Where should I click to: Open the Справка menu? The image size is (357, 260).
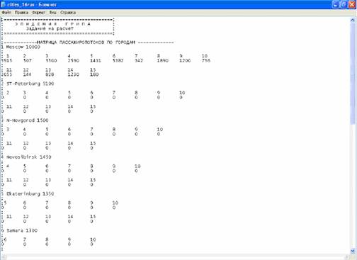coord(68,12)
